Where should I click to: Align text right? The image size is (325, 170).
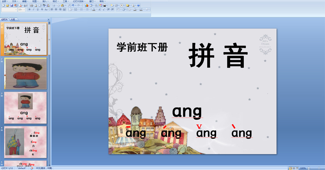pyautogui.click(x=60, y=9)
